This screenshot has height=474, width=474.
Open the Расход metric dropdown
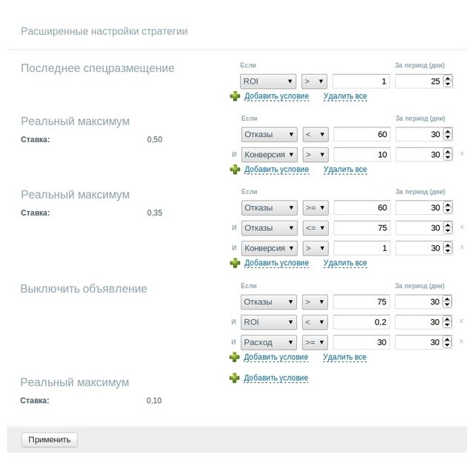click(269, 342)
